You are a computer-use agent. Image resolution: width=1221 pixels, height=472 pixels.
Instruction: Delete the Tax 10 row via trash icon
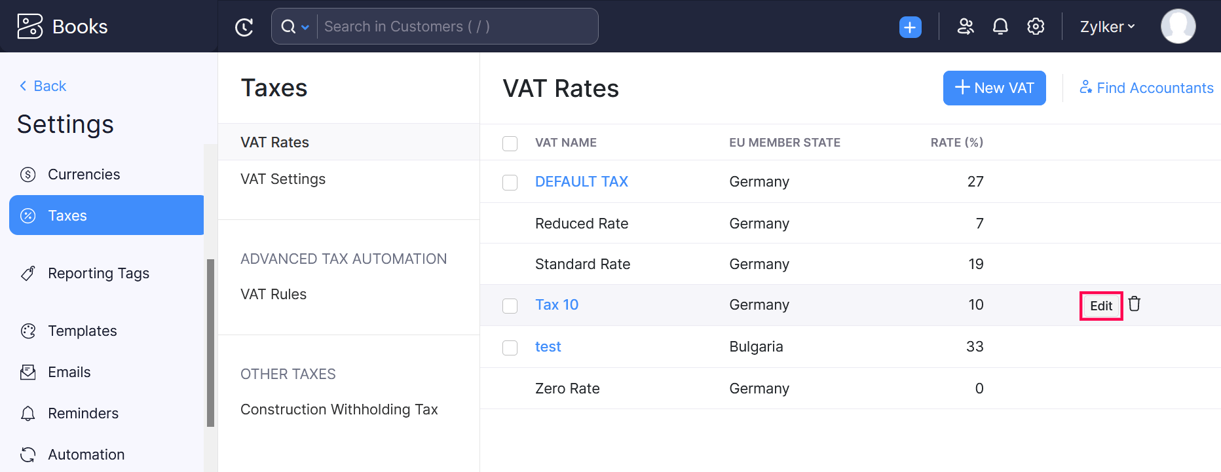point(1135,304)
